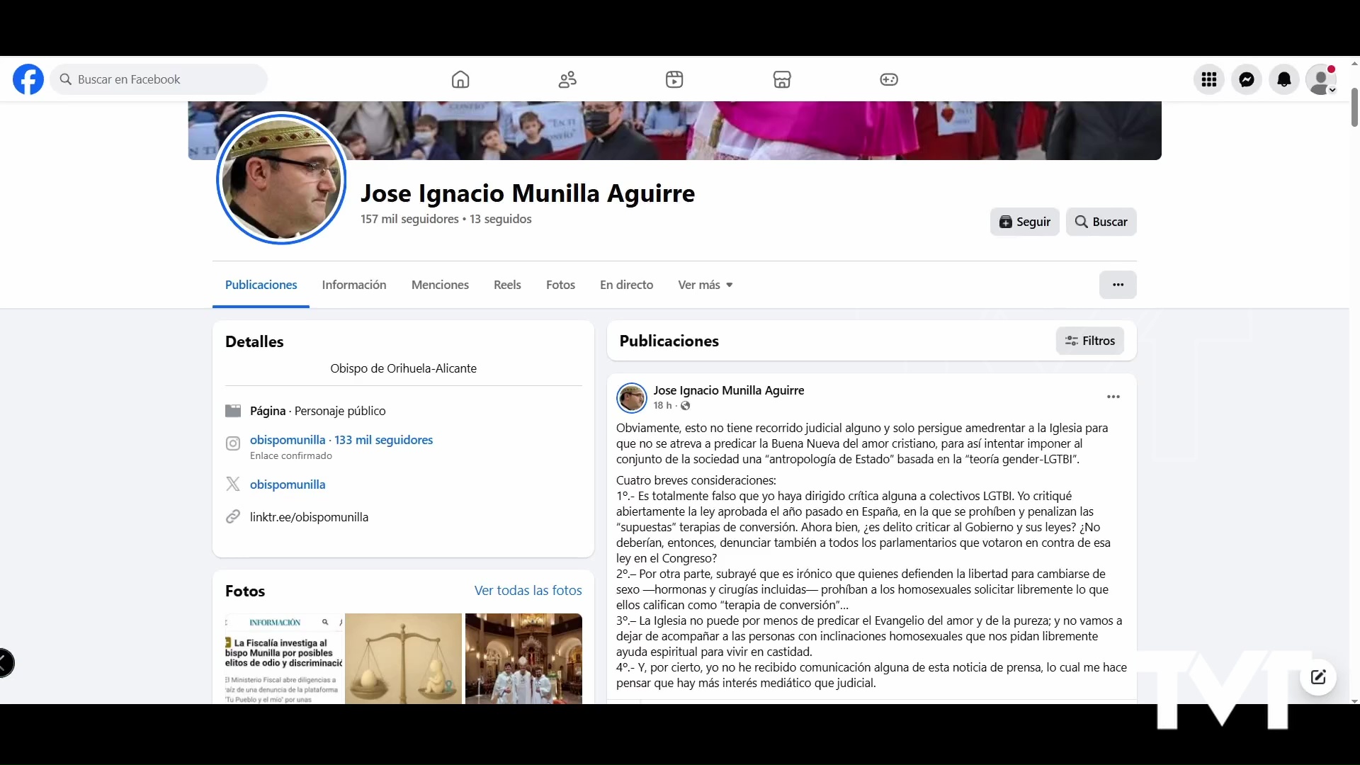
Task: Switch to the Información tab
Action: pyautogui.click(x=354, y=284)
